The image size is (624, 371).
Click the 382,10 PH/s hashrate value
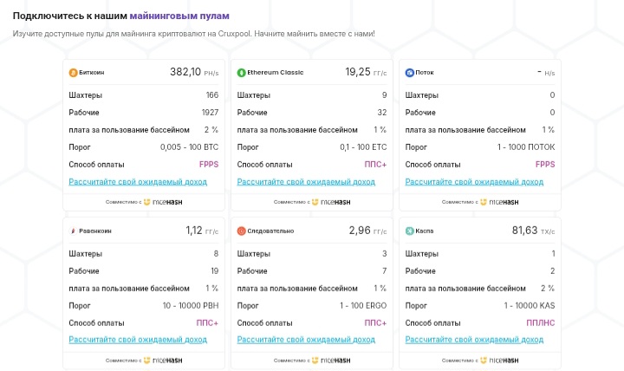pyautogui.click(x=194, y=72)
